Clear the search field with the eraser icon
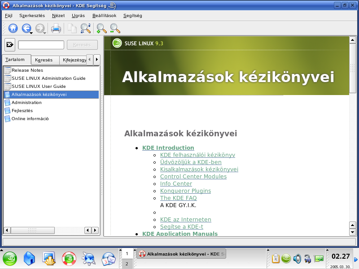Screen dimensions: 359x269 click(x=10, y=44)
